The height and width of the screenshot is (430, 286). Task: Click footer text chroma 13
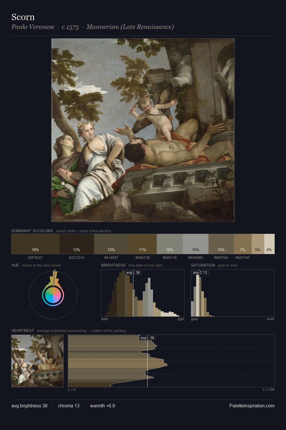[69, 406]
